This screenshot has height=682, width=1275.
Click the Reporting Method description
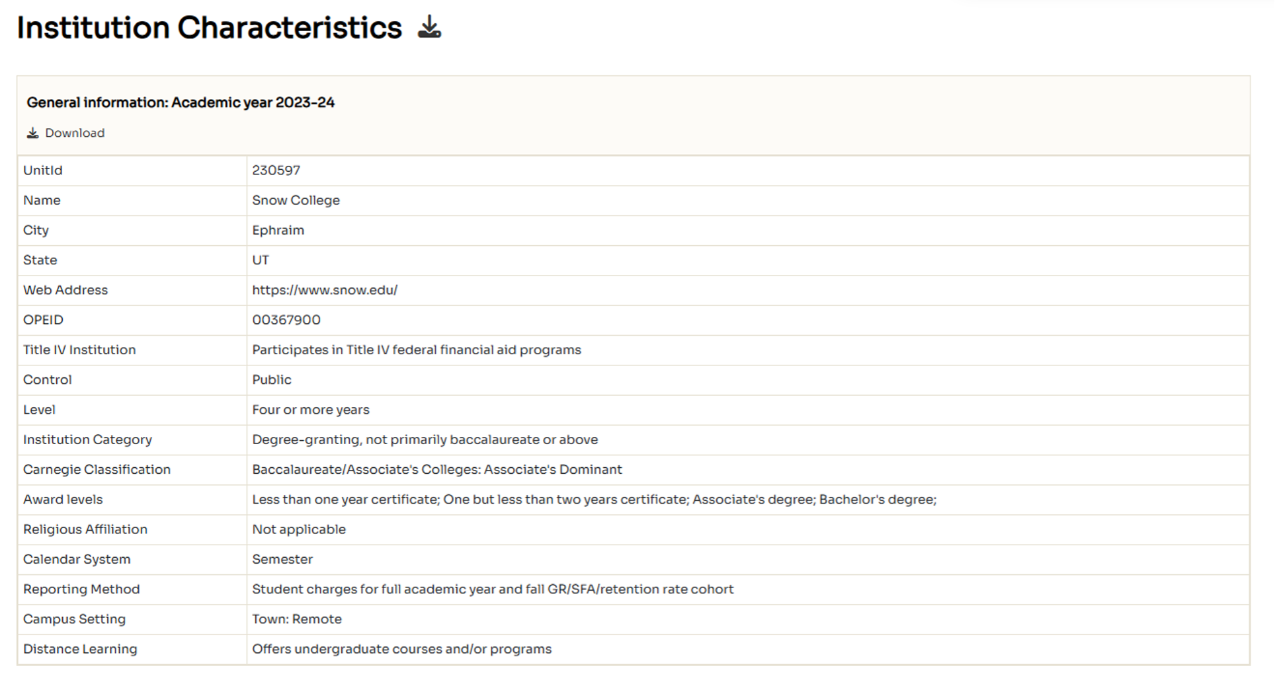pyautogui.click(x=493, y=589)
